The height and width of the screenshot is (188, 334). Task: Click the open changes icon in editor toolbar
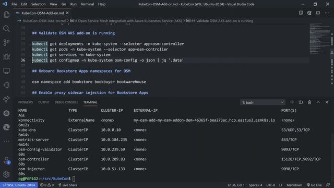[x=309, y=13]
